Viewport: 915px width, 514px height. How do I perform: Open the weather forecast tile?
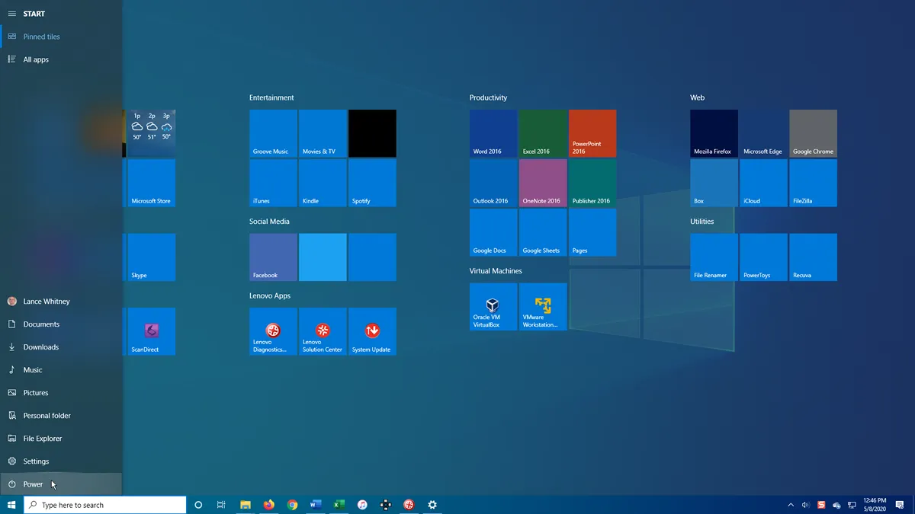click(152, 133)
